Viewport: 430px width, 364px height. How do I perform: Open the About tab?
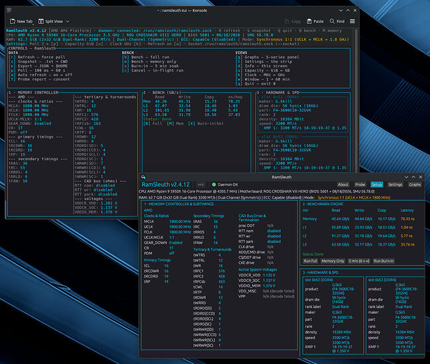[343, 185]
